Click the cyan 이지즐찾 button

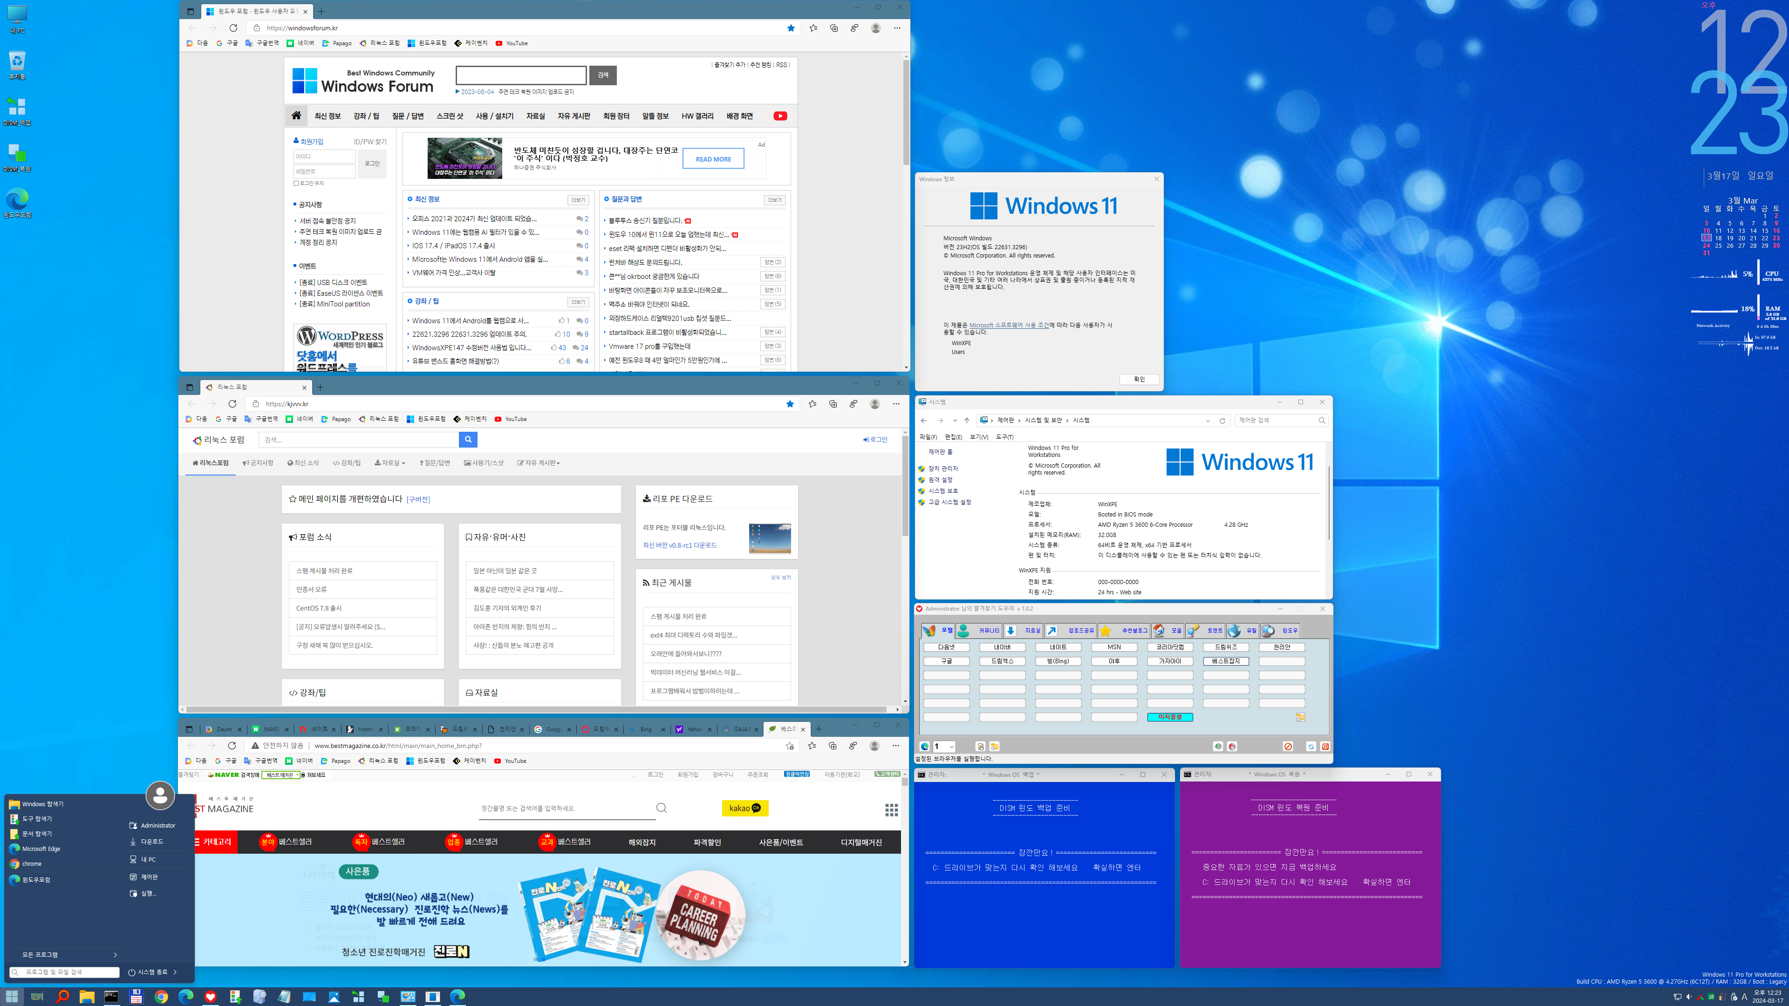1169,717
